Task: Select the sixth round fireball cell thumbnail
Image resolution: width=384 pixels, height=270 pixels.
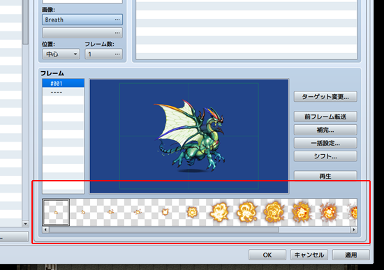Action: tap(192, 212)
